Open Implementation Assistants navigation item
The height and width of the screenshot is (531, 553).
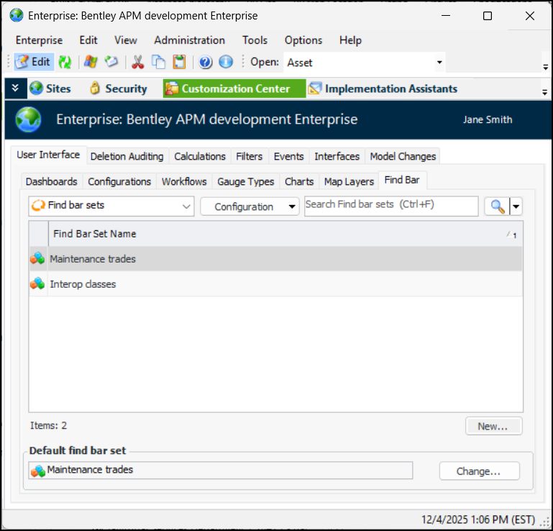tap(383, 88)
